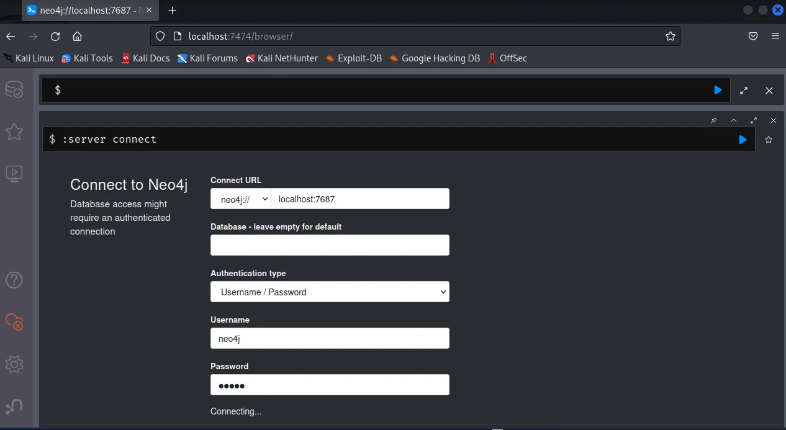Image resolution: width=786 pixels, height=430 pixels.
Task: Open a new browser tab
Action: pyautogui.click(x=173, y=11)
